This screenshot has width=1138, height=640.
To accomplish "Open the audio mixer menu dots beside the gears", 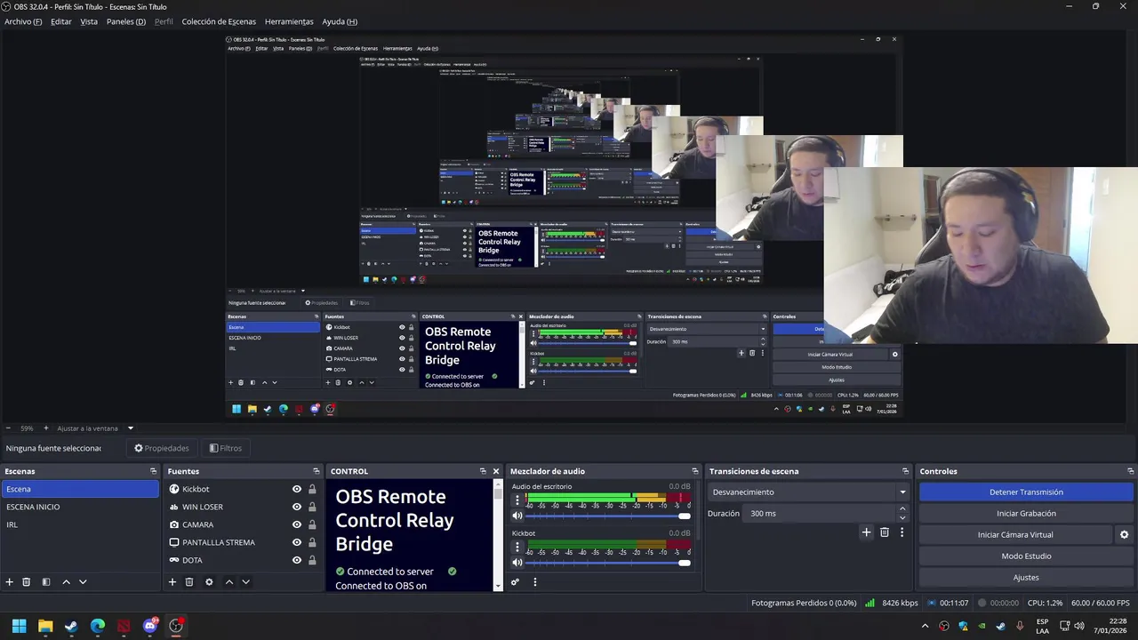I will [535, 582].
